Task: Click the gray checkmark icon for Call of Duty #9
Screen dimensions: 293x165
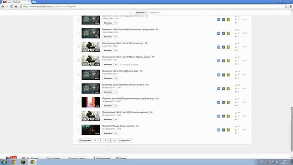Action: coord(223,116)
